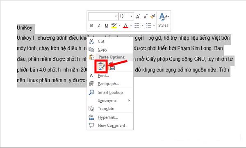Open the Styles gallery button
The height and width of the screenshot is (148, 246).
tap(163, 20)
